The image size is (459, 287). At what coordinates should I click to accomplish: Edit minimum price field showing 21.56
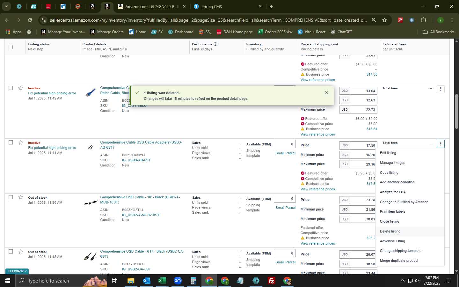pos(363,210)
